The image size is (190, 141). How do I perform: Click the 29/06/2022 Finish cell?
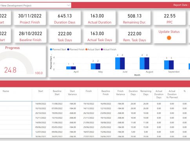coord(89,127)
